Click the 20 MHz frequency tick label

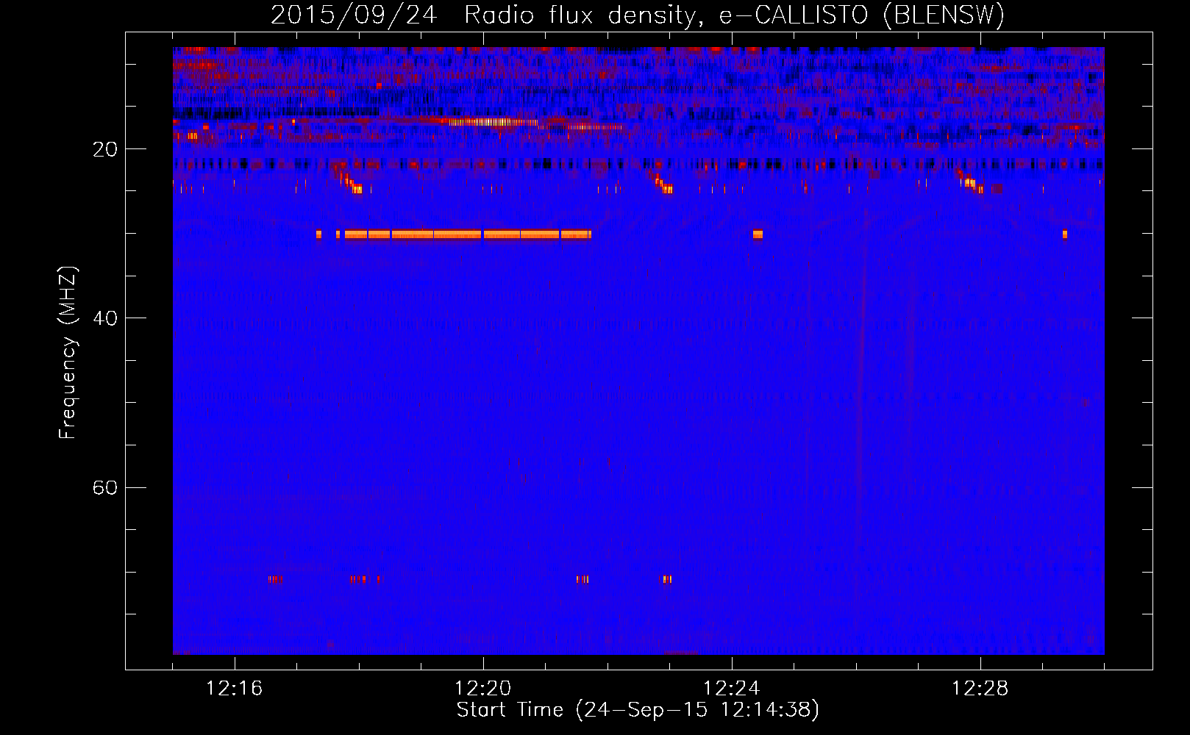point(105,149)
